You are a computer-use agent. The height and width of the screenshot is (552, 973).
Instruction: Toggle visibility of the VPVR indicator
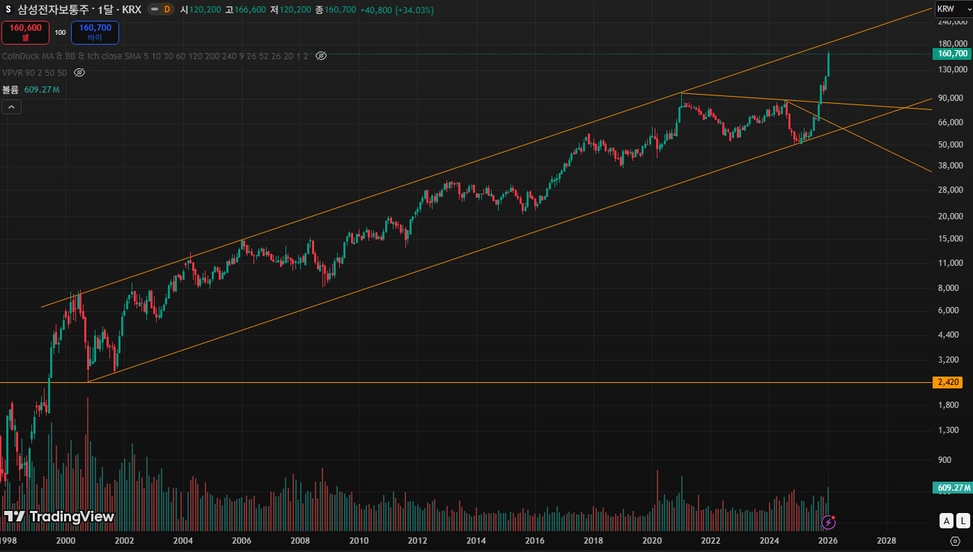click(x=79, y=72)
